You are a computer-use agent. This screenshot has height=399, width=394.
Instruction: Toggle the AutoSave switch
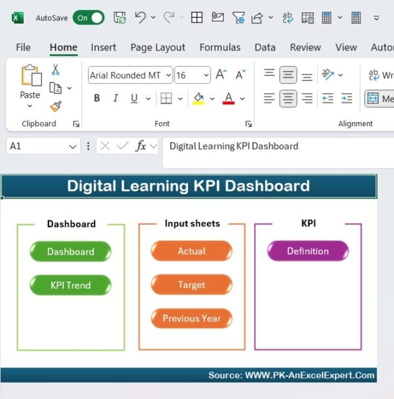pyautogui.click(x=89, y=18)
